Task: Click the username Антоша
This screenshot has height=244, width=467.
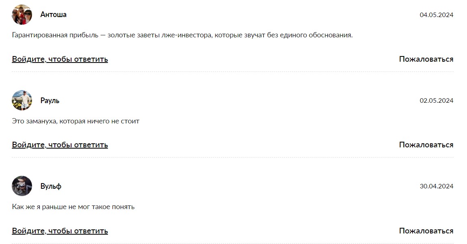Action: point(53,15)
